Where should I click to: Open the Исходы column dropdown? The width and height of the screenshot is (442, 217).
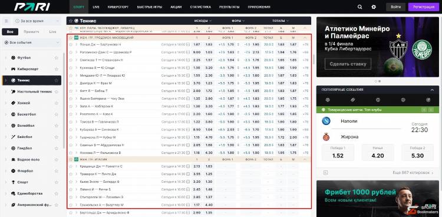[x=203, y=21]
